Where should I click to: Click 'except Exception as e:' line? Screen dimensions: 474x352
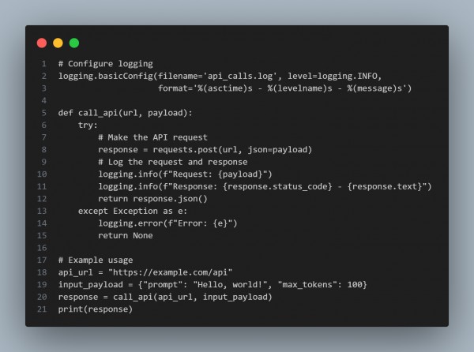pyautogui.click(x=133, y=211)
